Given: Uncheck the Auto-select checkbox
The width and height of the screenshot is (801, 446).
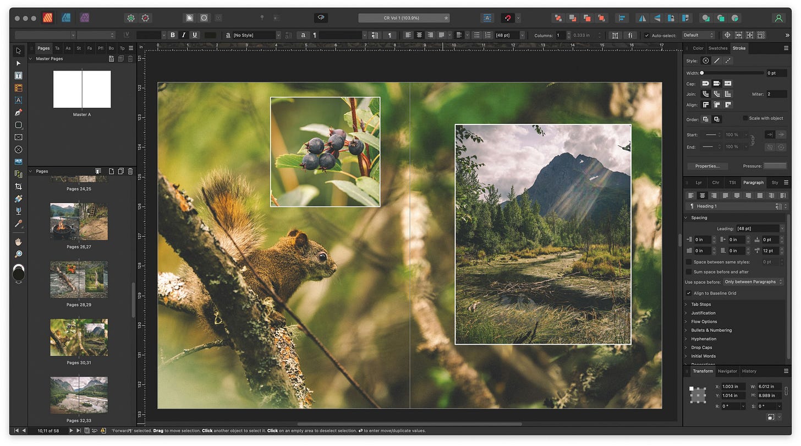Looking at the screenshot, I should (646, 35).
